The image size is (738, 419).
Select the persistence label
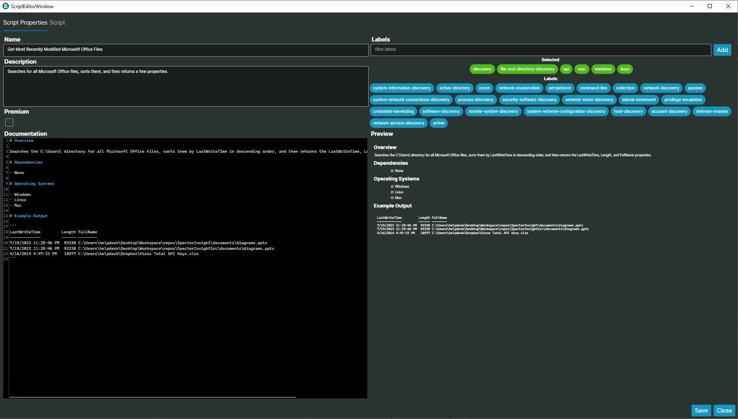pyautogui.click(x=559, y=88)
